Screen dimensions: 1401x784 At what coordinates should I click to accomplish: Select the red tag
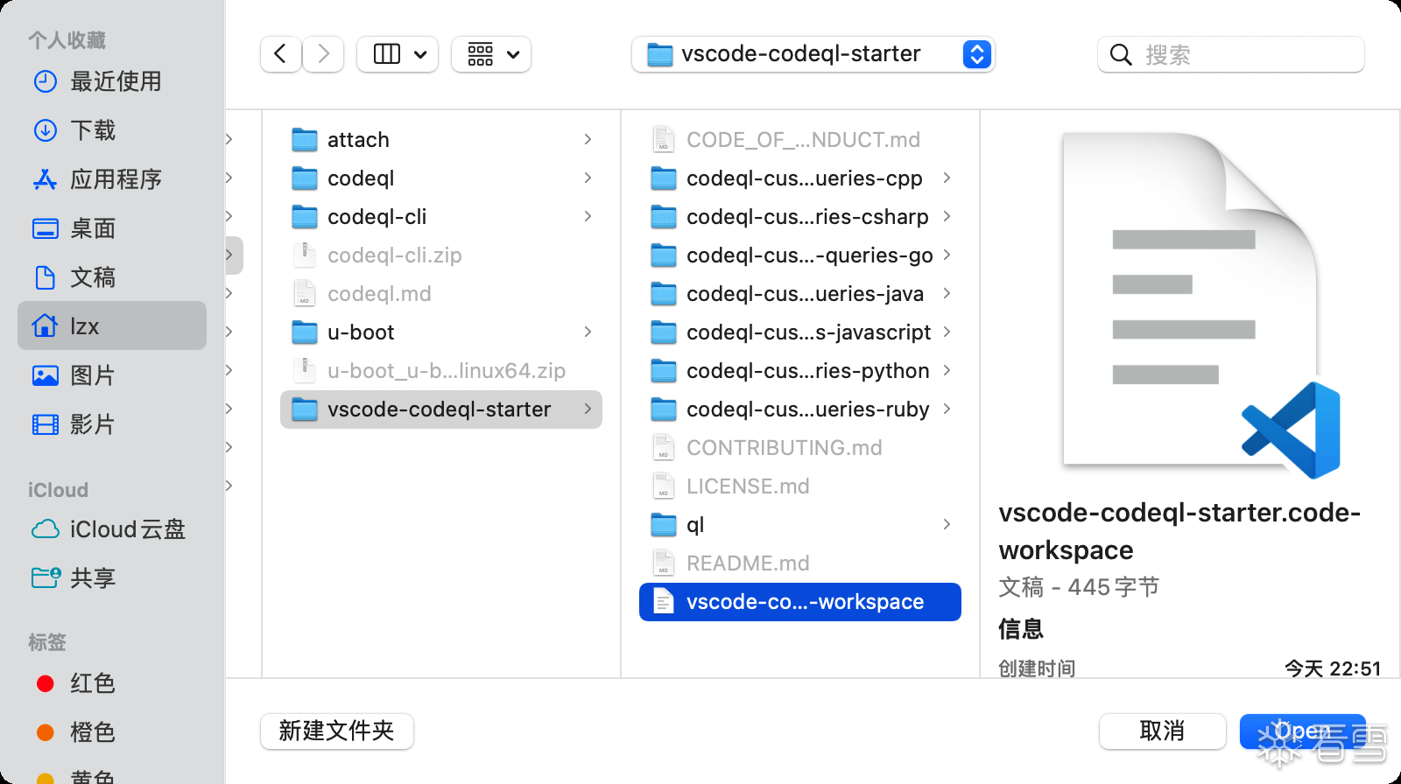point(91,683)
